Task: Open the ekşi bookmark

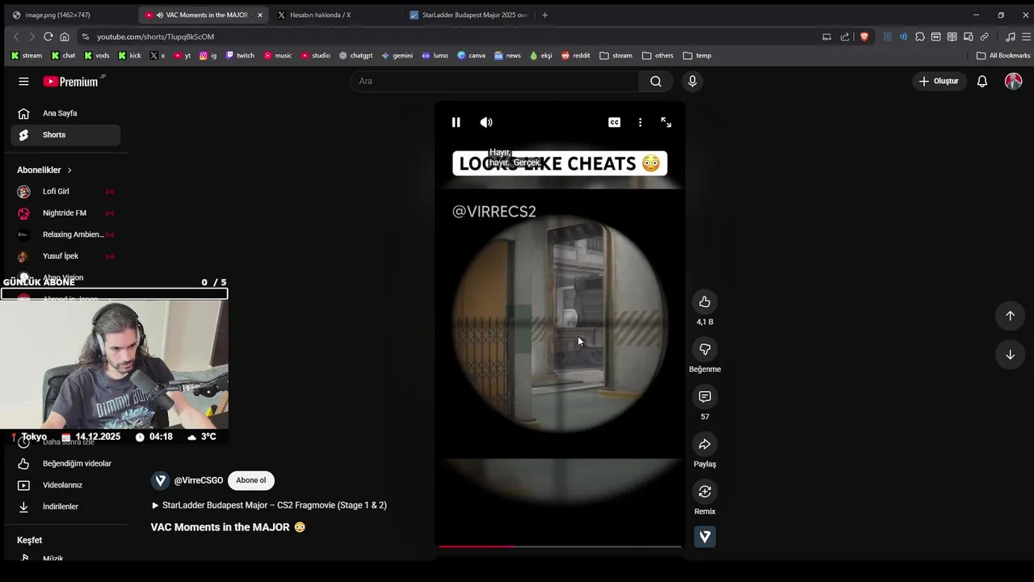Action: tap(540, 56)
